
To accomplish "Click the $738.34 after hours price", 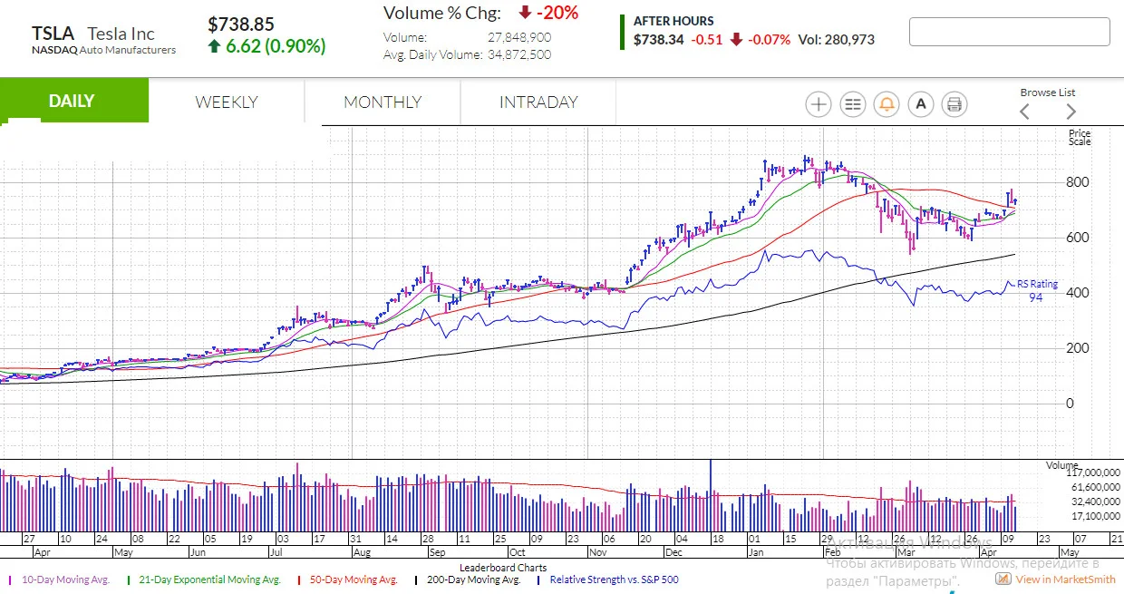I will pyautogui.click(x=659, y=40).
